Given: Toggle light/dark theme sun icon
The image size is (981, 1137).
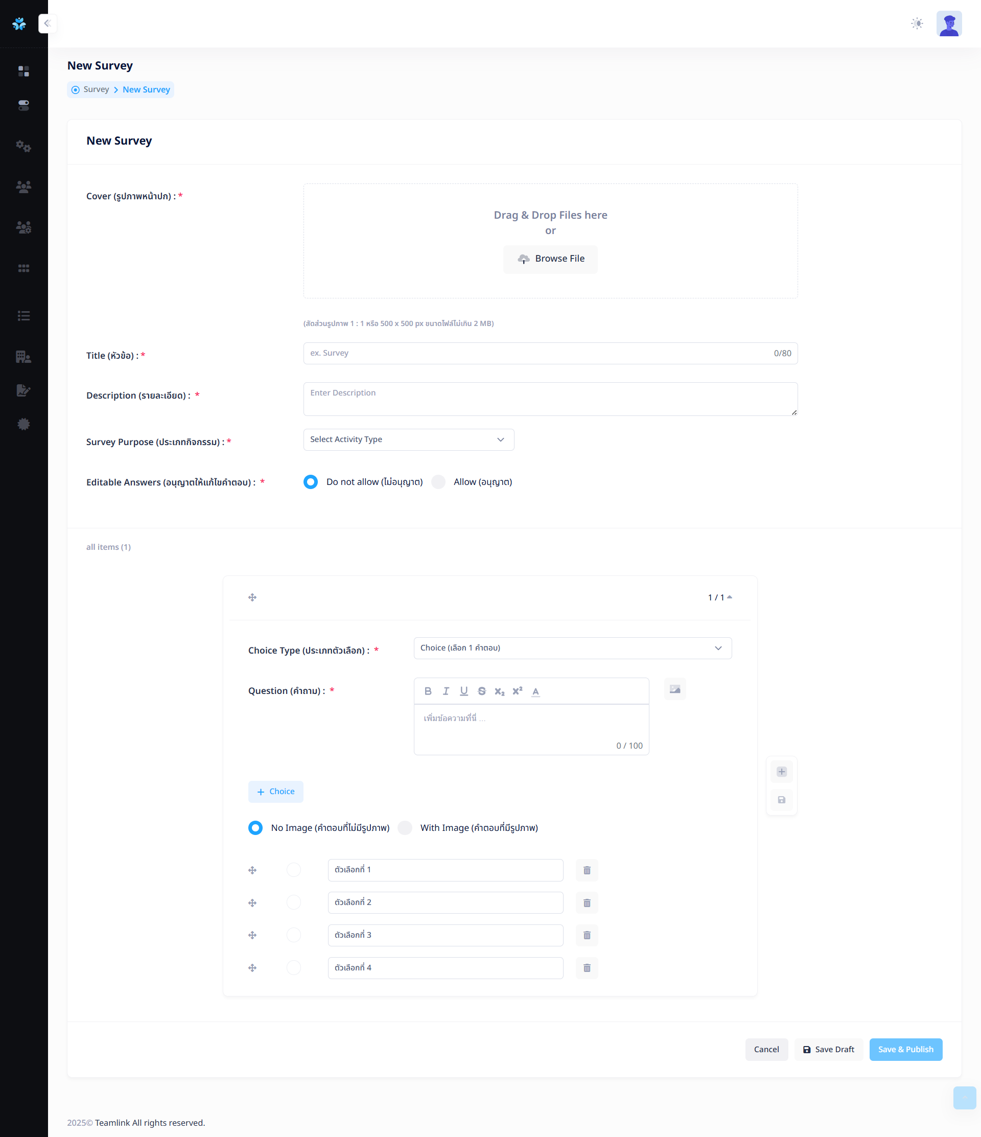Looking at the screenshot, I should (917, 24).
